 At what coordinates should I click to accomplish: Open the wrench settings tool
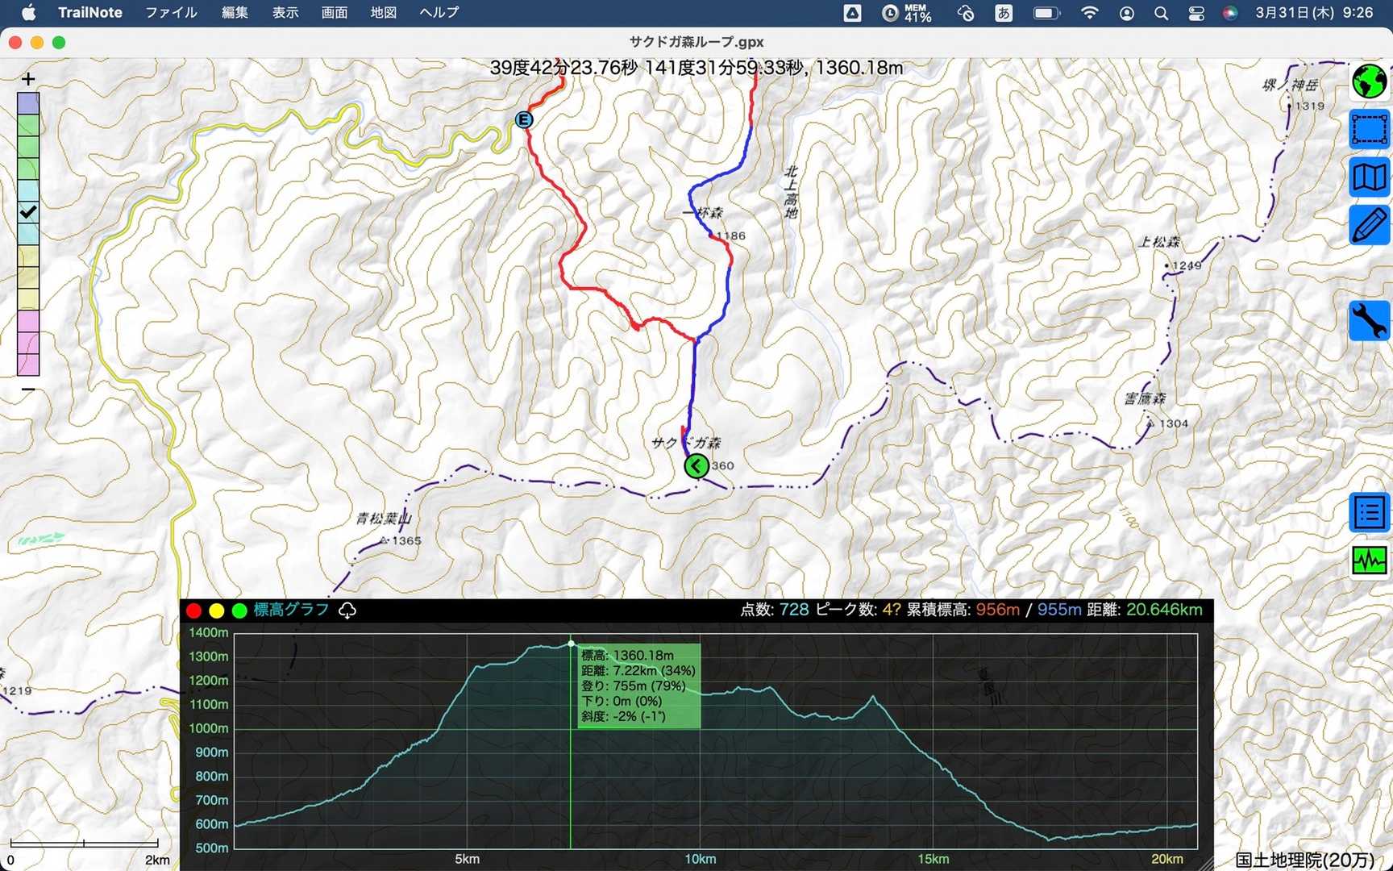(x=1369, y=320)
